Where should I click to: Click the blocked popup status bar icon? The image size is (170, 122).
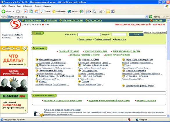pyautogui.click(x=129, y=119)
